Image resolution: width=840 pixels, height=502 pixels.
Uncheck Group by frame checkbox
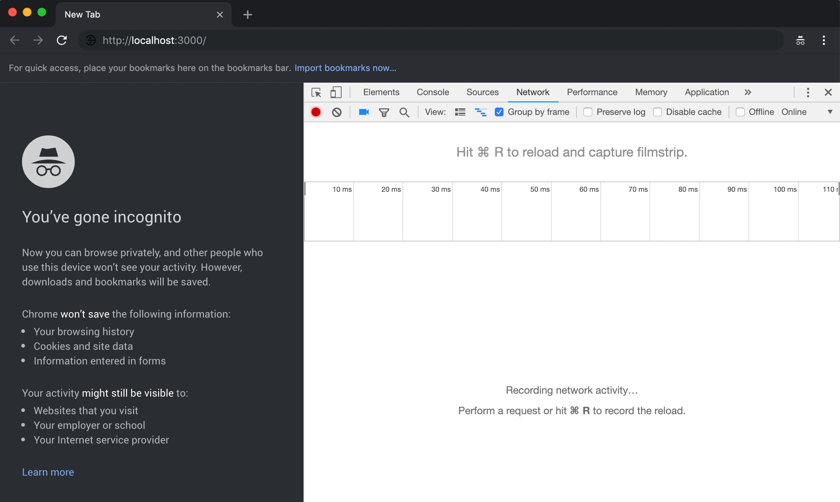click(499, 112)
